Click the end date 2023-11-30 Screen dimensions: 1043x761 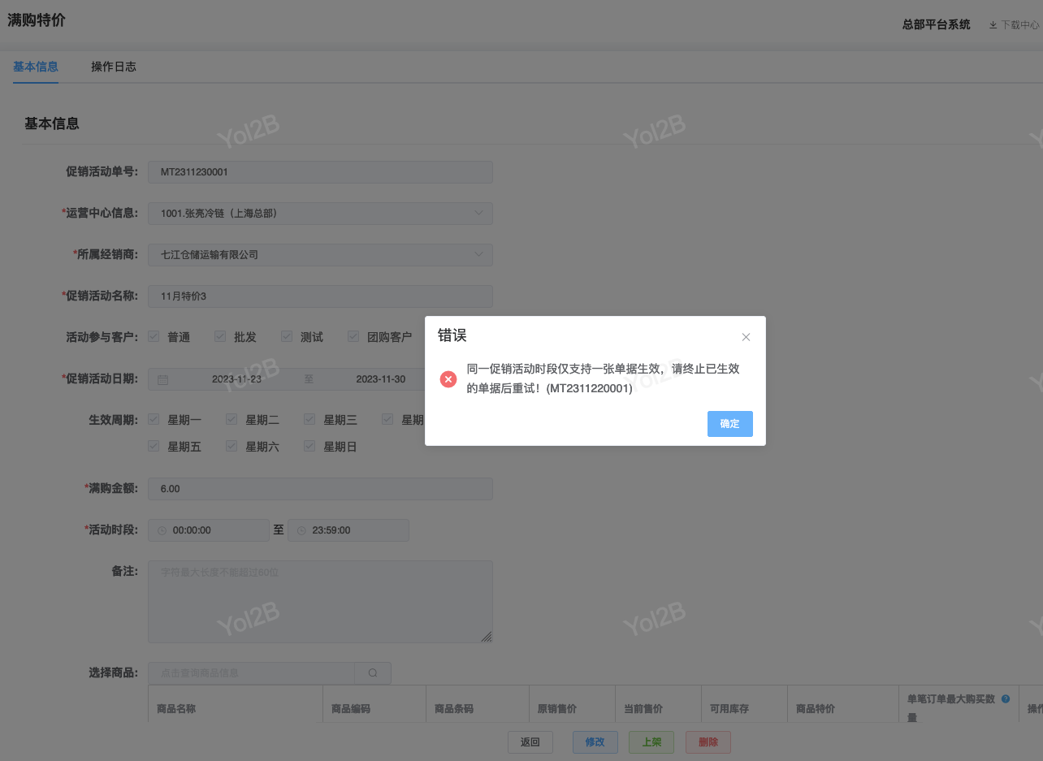click(x=381, y=379)
